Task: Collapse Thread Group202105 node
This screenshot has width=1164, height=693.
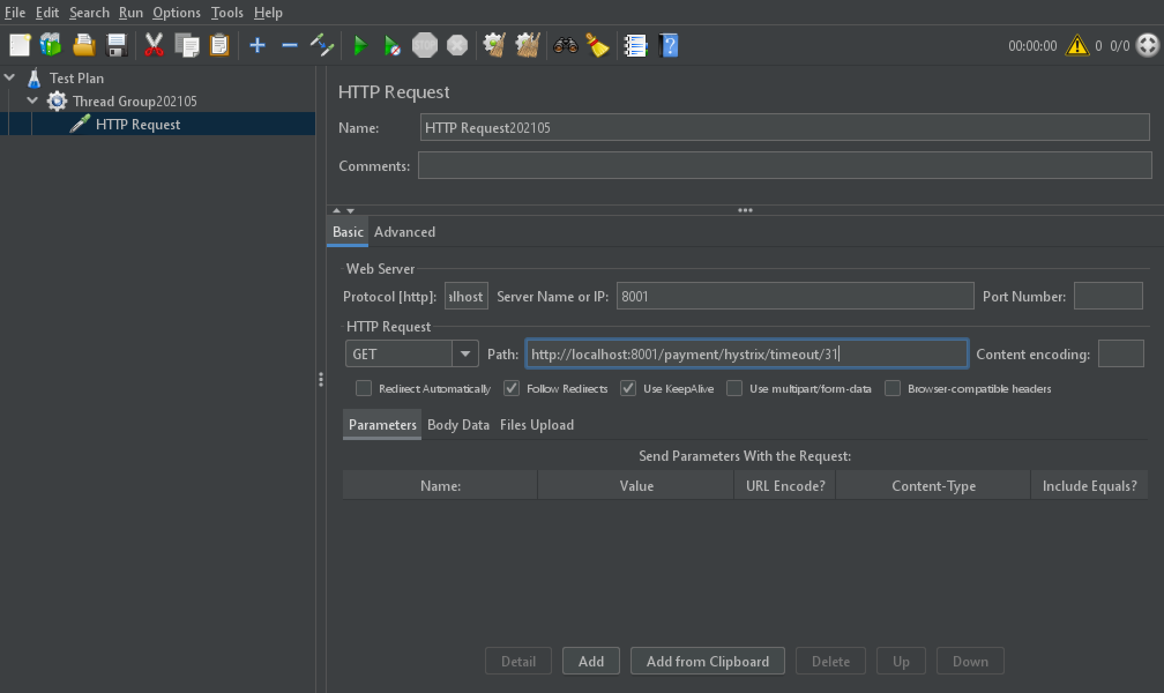Action: click(33, 101)
